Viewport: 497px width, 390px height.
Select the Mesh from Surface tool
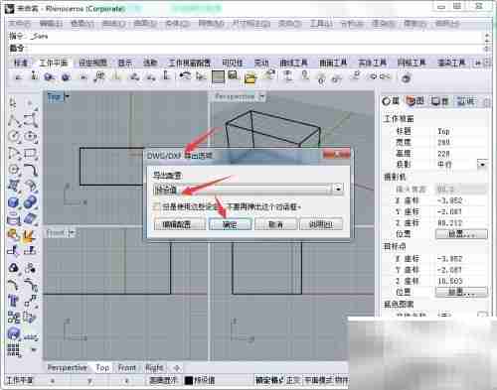30,218
